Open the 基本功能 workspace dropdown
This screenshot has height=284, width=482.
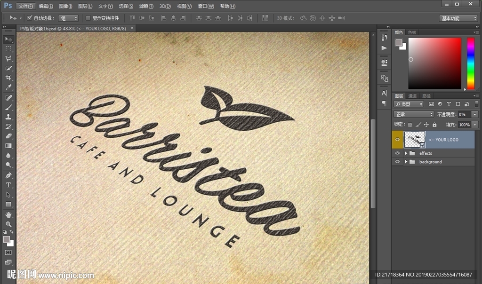point(458,18)
